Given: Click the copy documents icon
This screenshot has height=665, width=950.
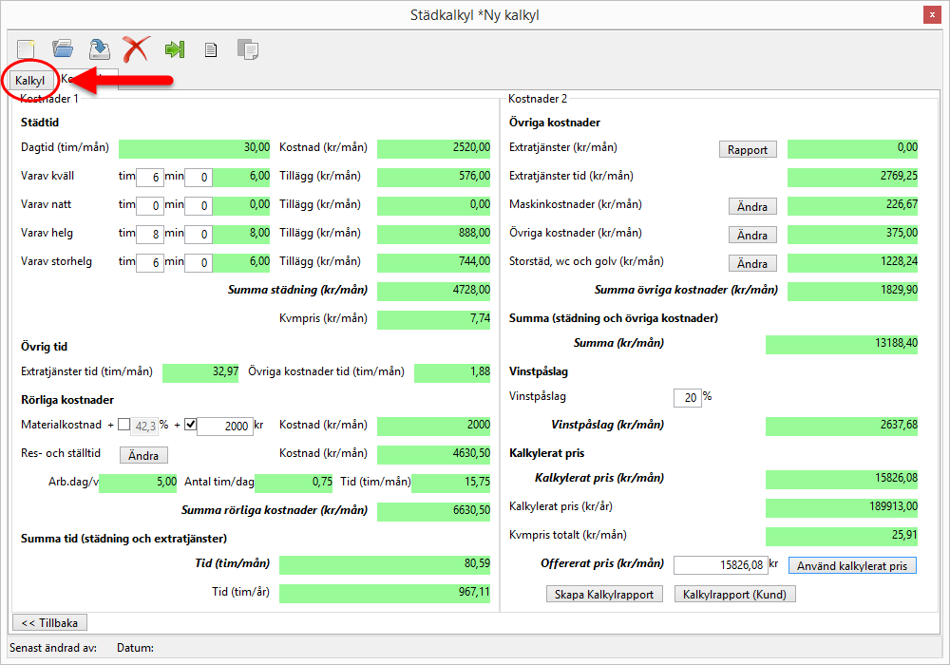Looking at the screenshot, I should coord(247,49).
